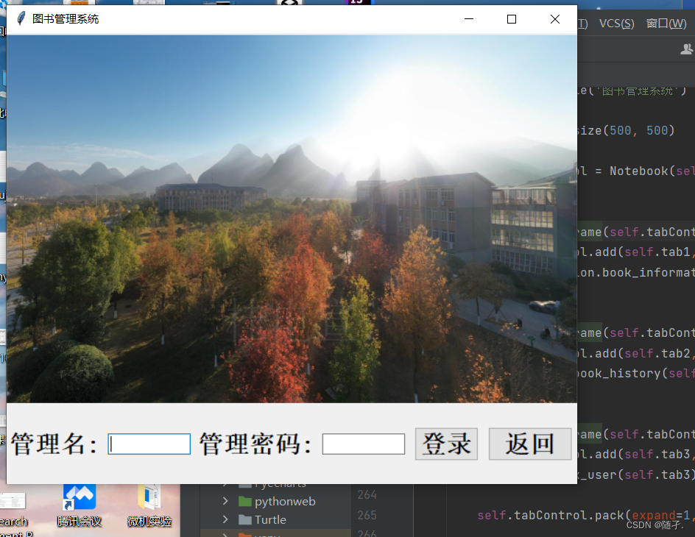Open the 窗口(W) menu
695x537 pixels.
pyautogui.click(x=665, y=23)
